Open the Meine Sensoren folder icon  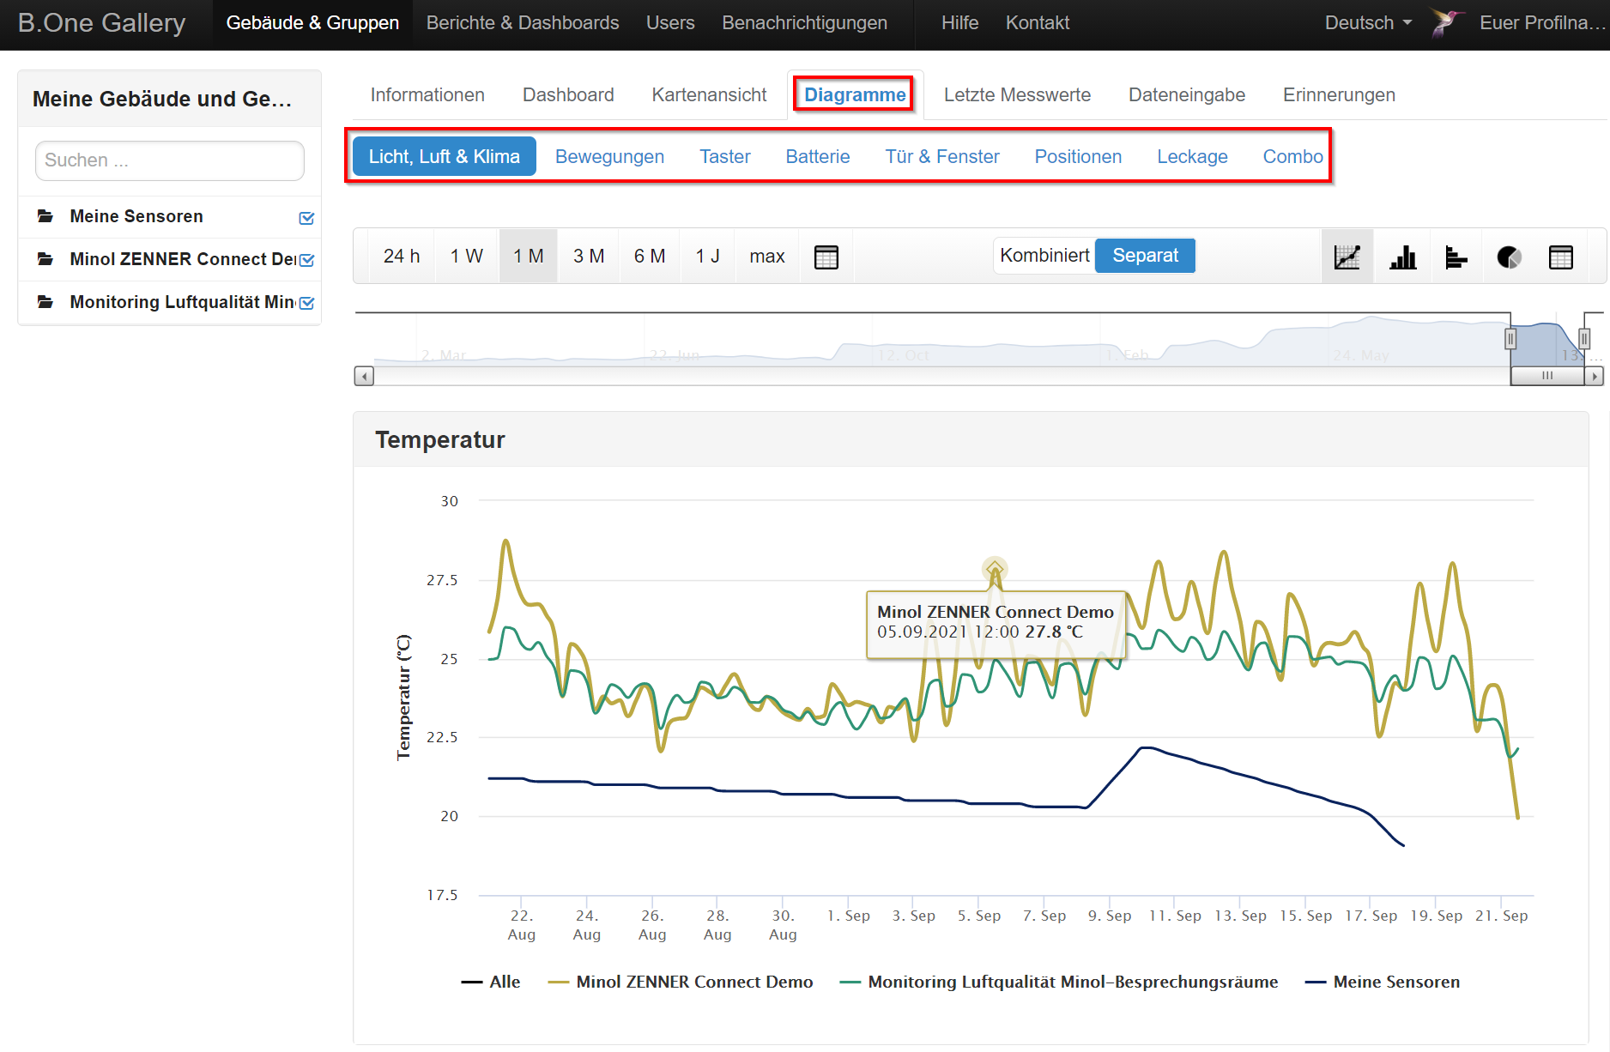coord(45,216)
